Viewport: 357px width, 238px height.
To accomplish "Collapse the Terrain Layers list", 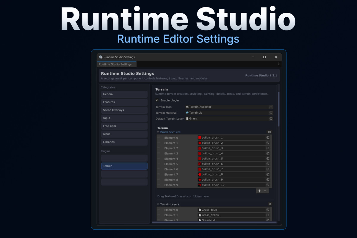I will (158, 204).
